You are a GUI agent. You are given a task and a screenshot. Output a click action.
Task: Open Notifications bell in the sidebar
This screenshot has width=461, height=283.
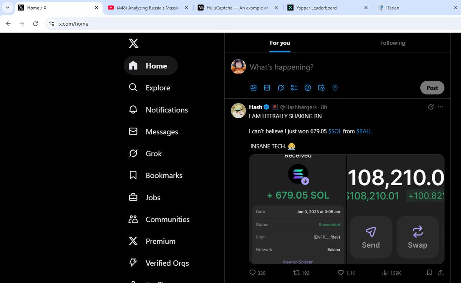click(x=158, y=110)
